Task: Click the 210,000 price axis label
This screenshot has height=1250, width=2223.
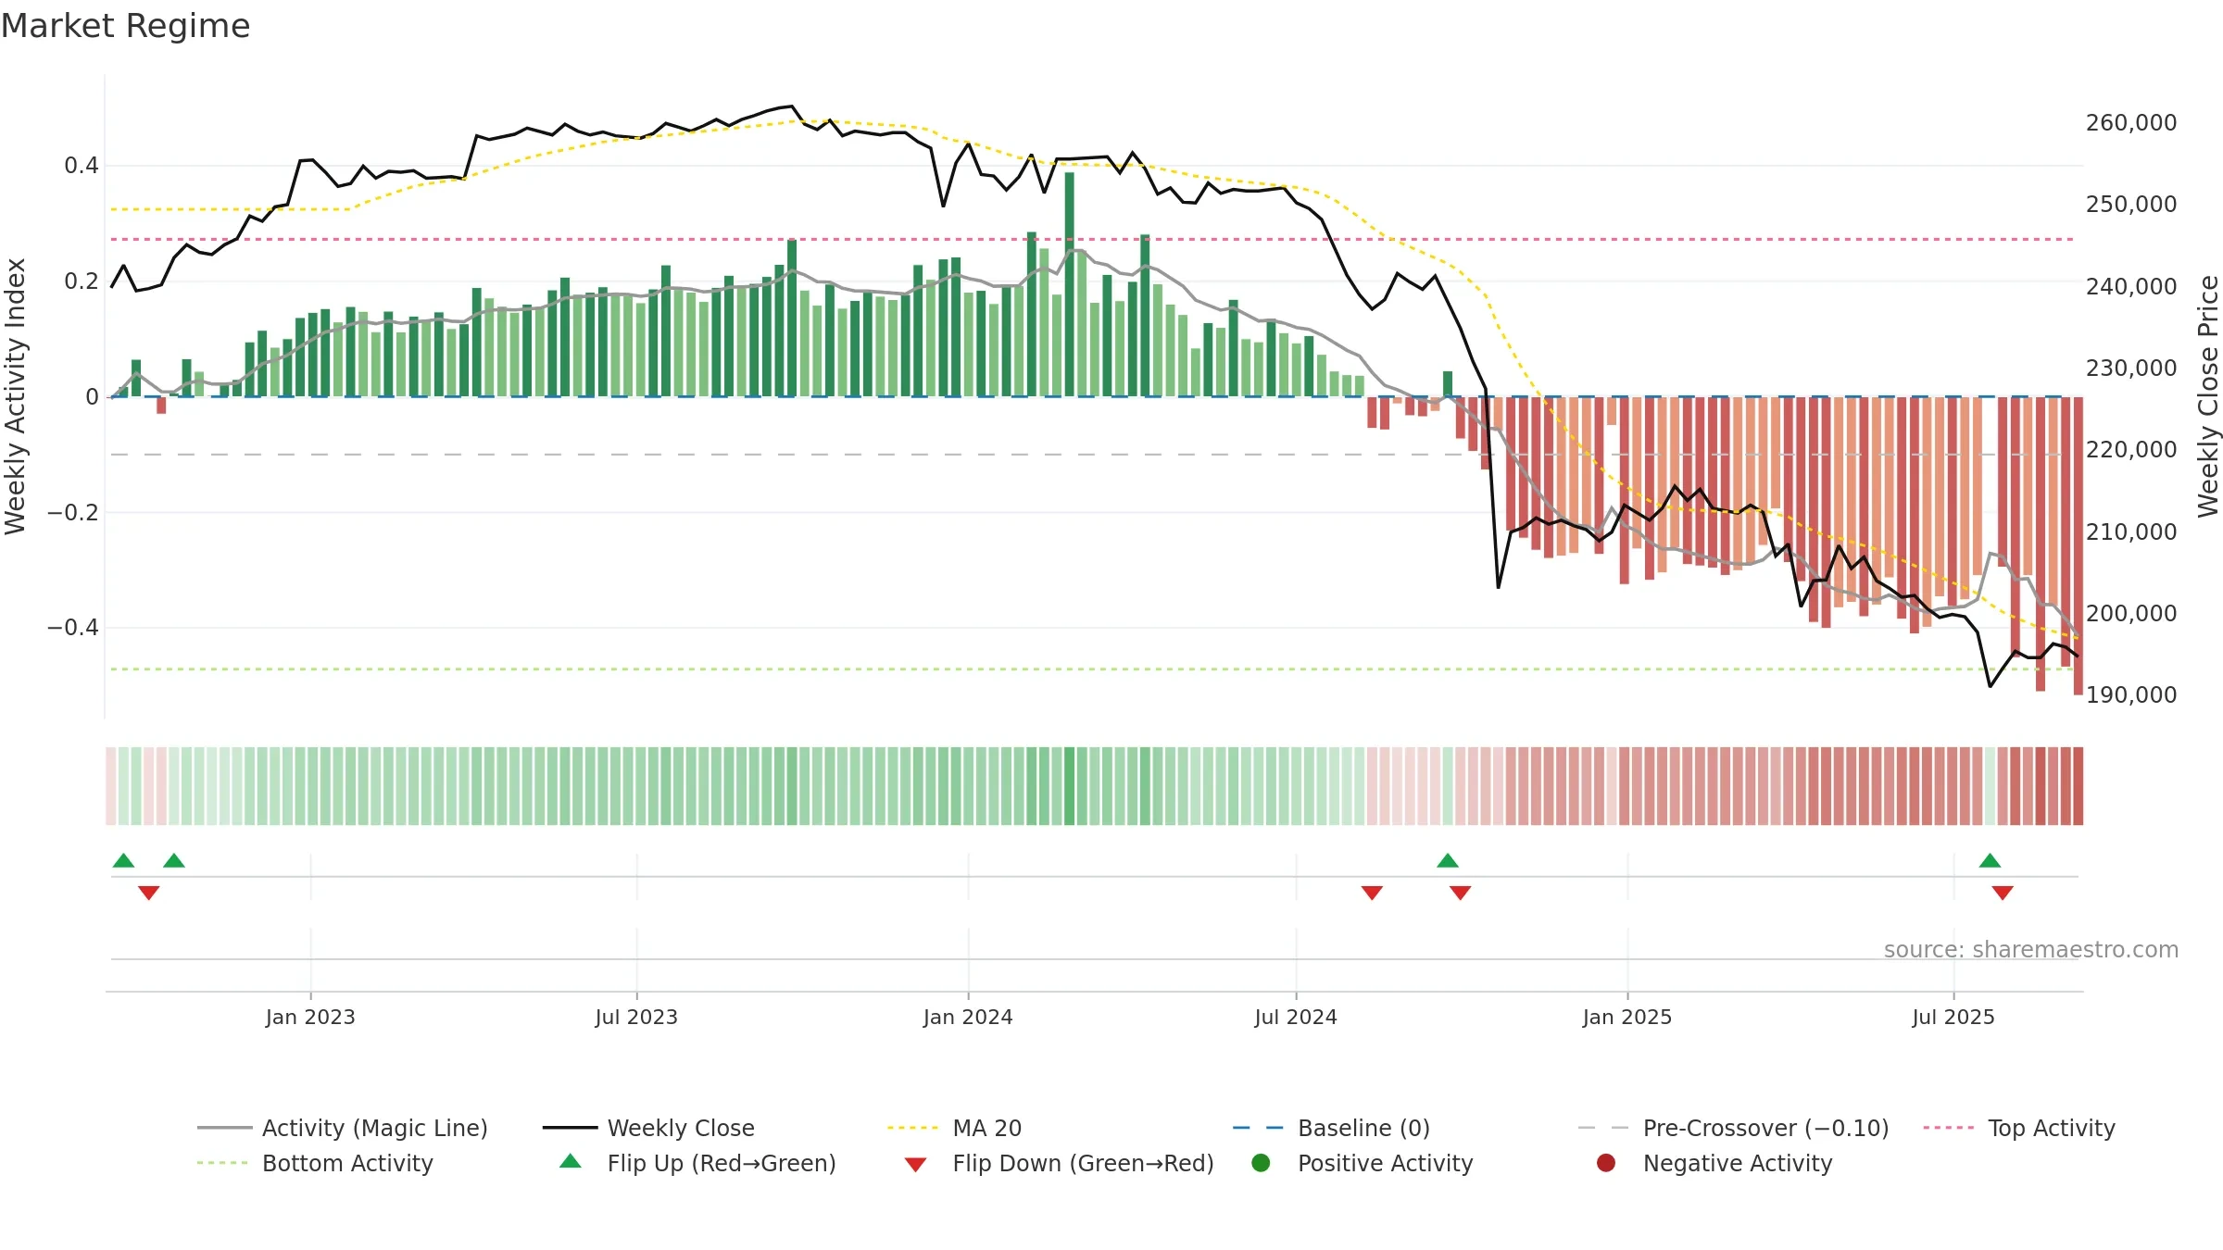Action: 2131,532
